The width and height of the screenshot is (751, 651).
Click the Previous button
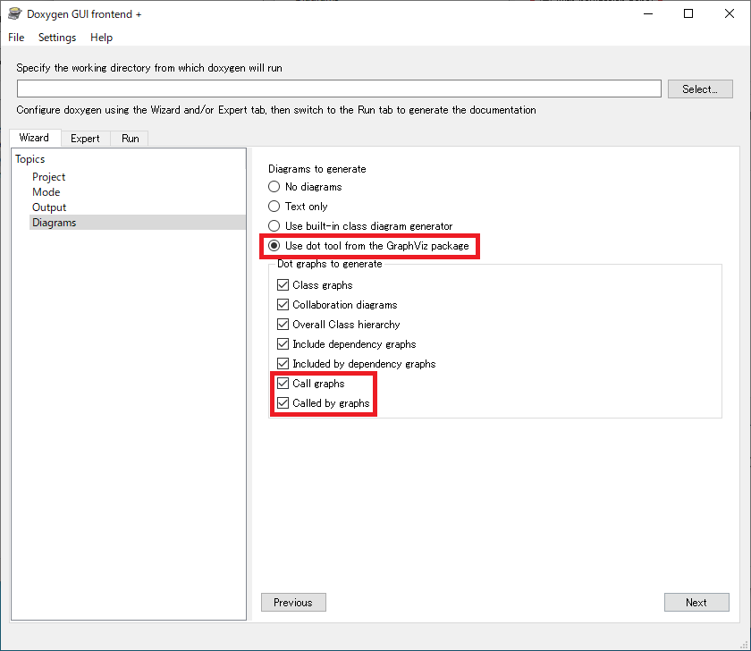293,603
